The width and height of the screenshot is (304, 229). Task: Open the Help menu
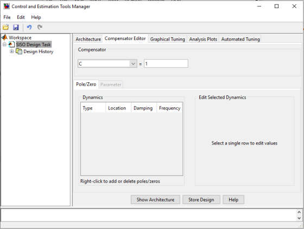(36, 17)
